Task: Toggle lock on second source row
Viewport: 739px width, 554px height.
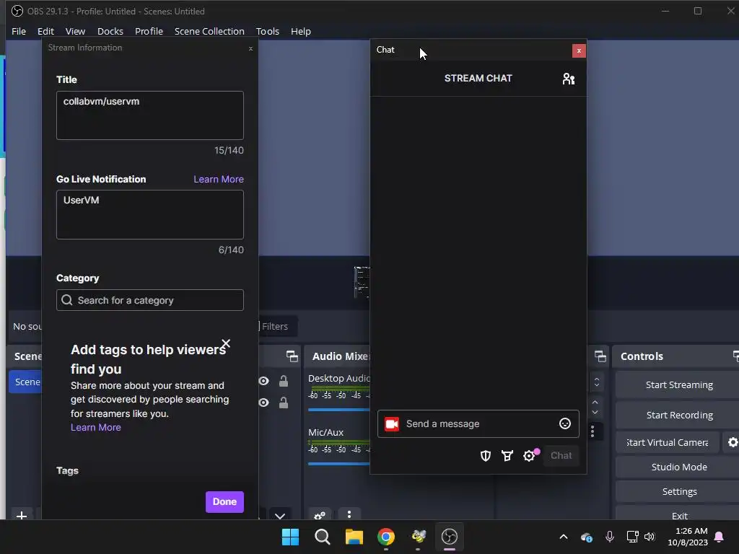Action: pos(283,403)
